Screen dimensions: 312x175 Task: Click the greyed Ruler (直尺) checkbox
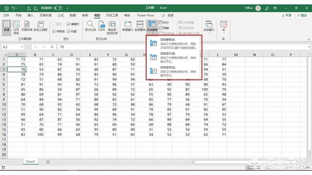tap(54, 24)
